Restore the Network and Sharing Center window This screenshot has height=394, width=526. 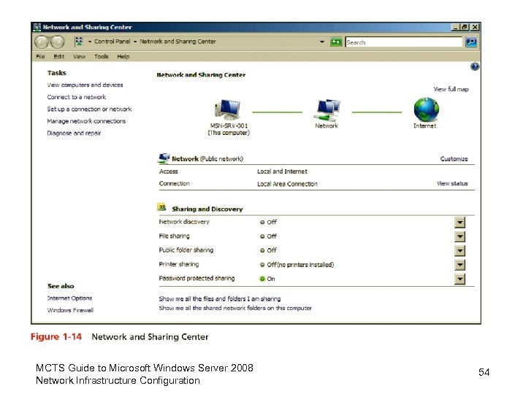coord(465,27)
